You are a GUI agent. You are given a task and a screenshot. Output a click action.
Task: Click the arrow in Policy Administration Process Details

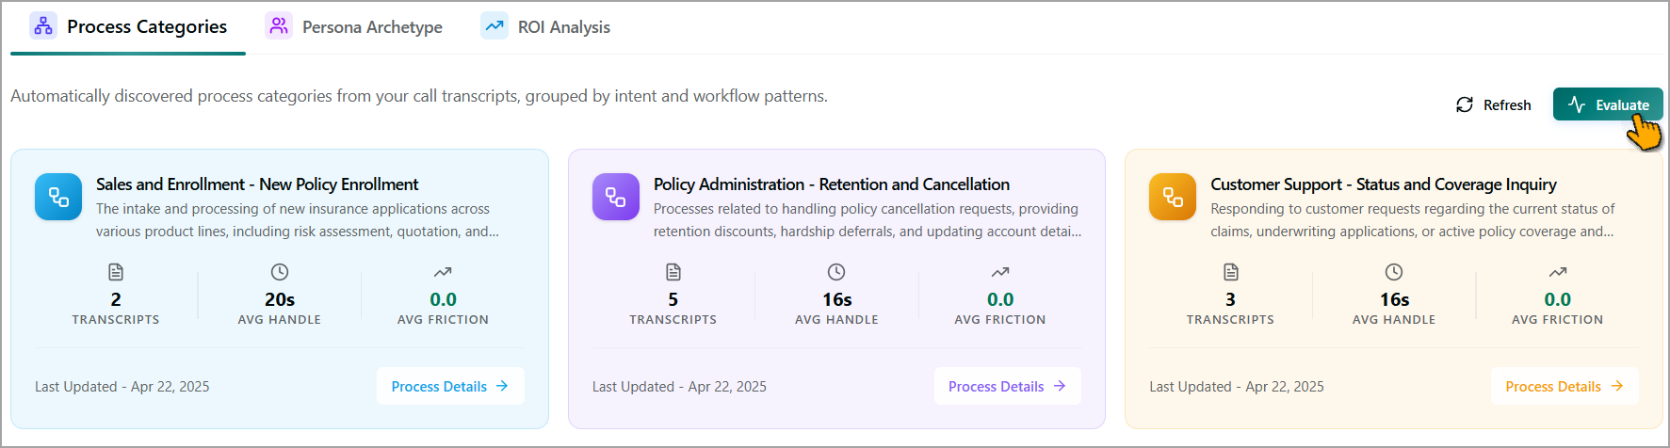[1060, 386]
